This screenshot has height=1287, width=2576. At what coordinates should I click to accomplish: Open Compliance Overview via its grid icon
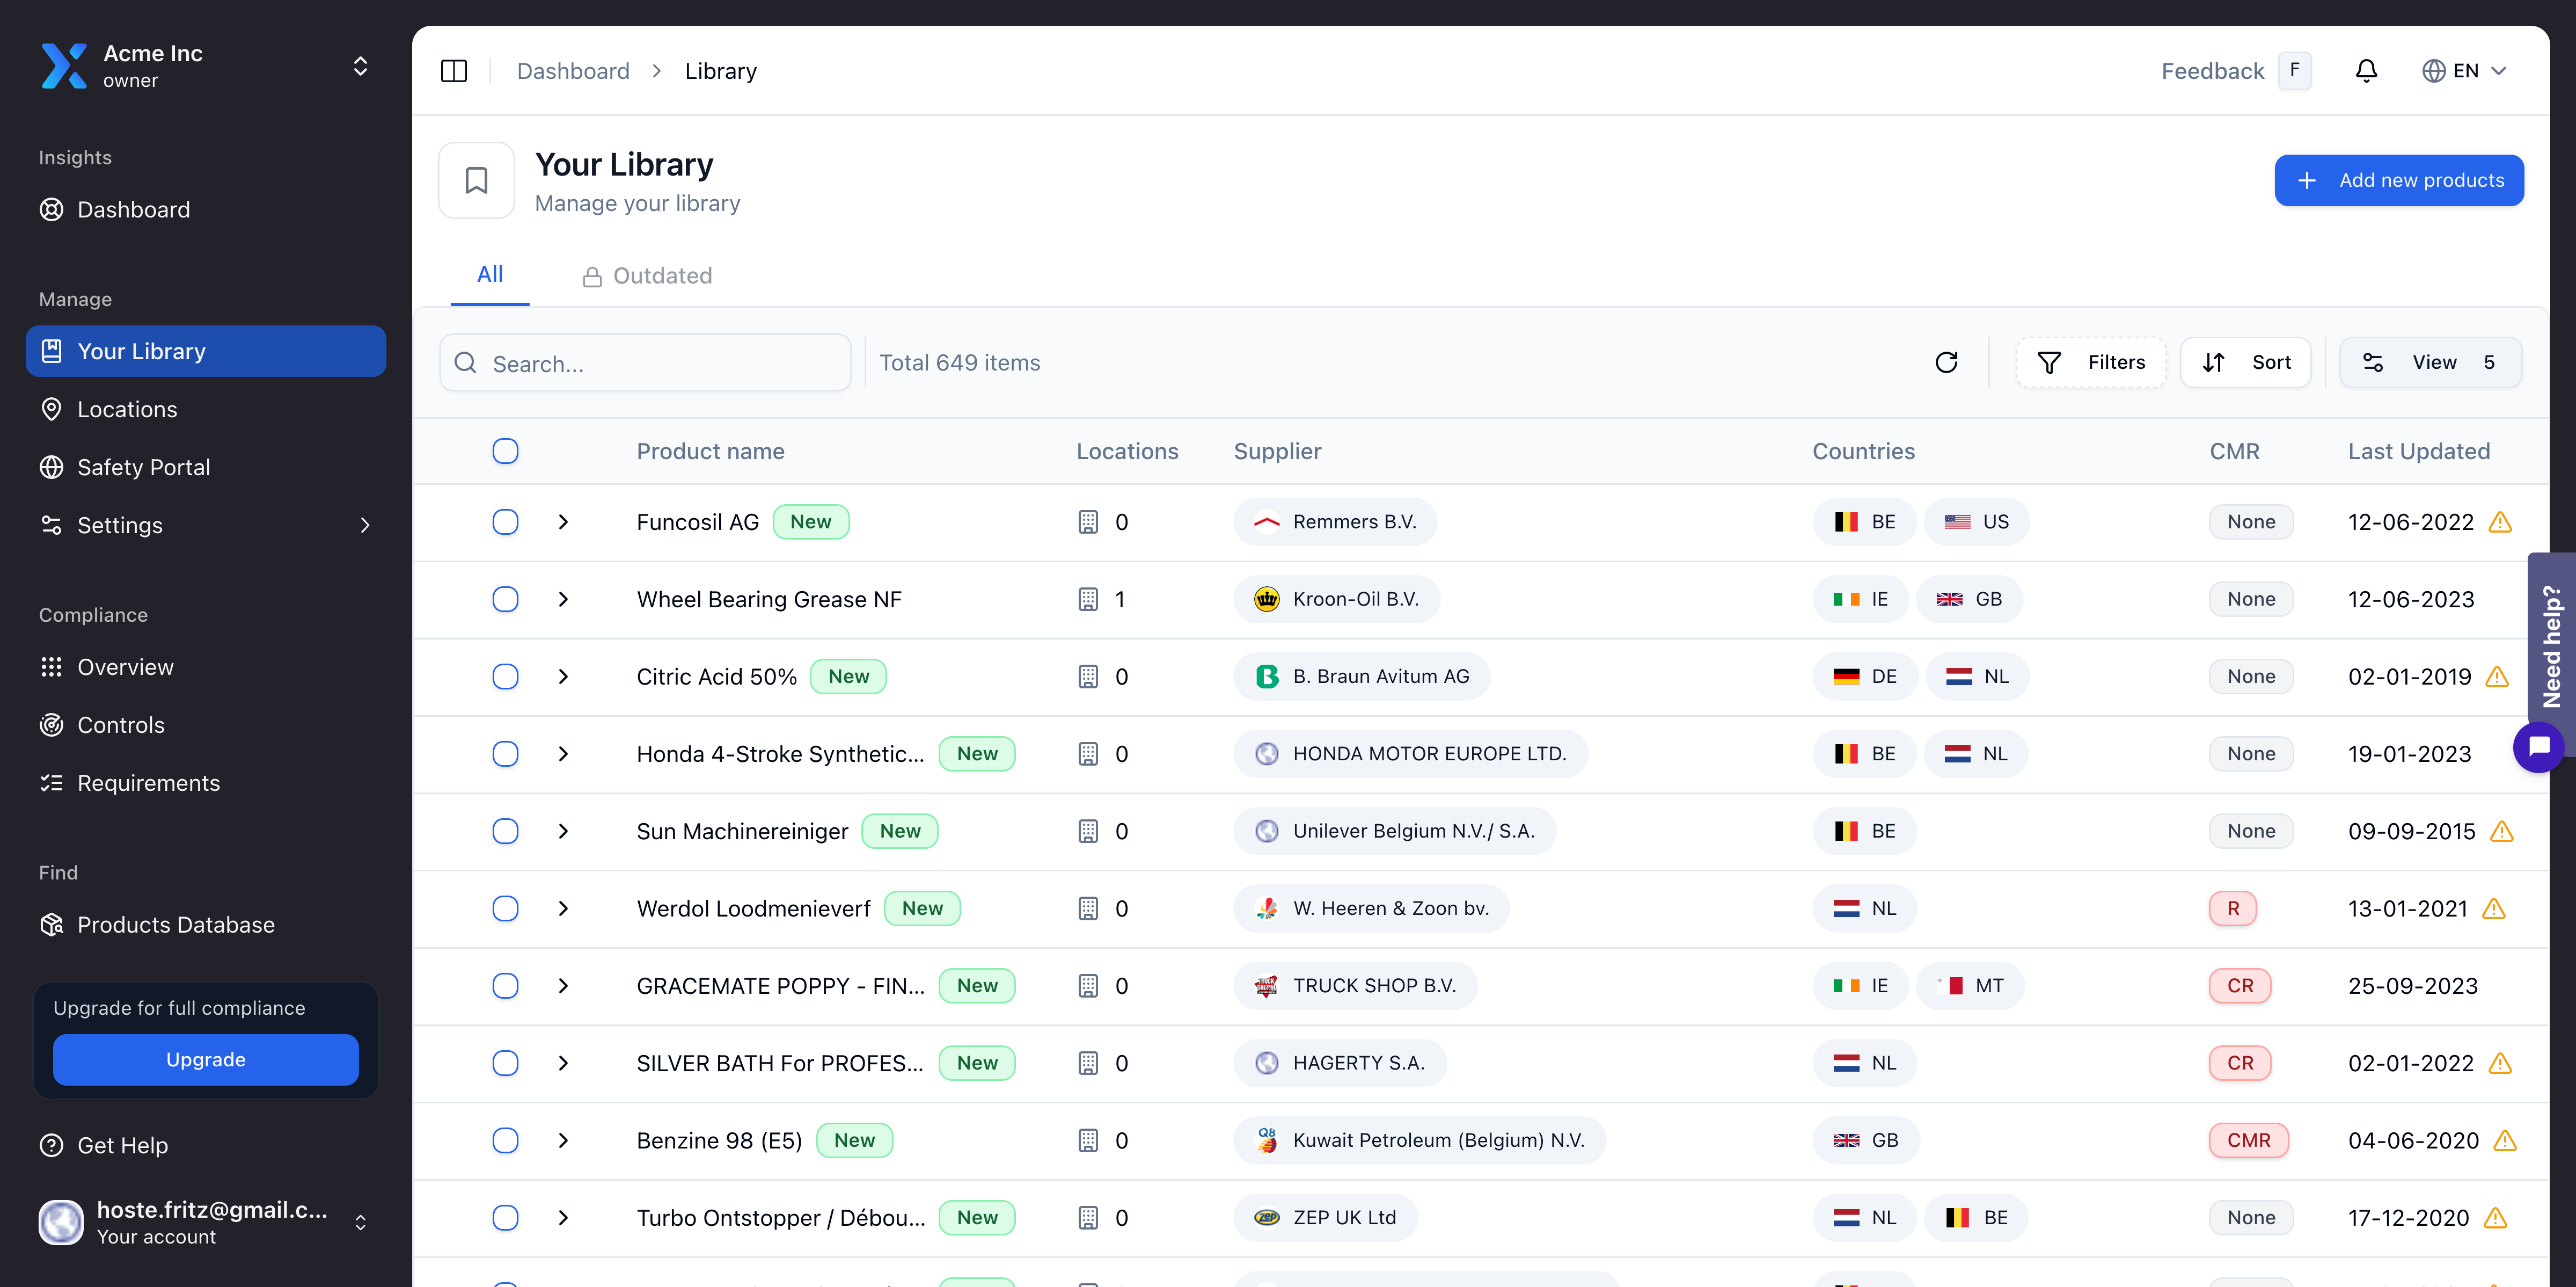tap(51, 666)
